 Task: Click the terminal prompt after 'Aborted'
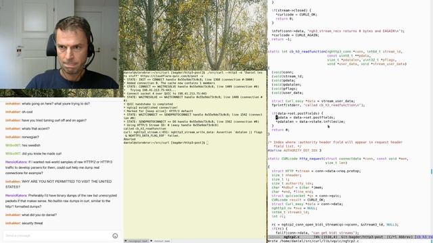coord(166,142)
